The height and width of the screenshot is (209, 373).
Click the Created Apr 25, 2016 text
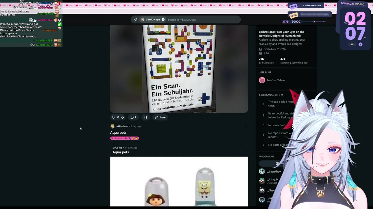[x=275, y=49]
